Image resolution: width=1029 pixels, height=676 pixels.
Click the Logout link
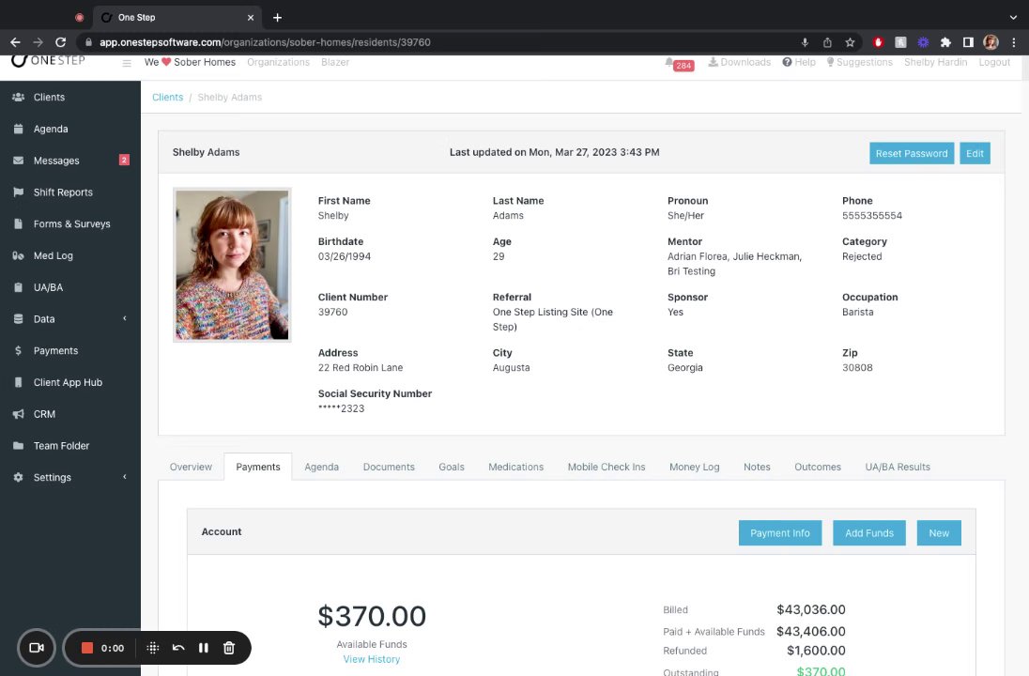[x=994, y=62]
